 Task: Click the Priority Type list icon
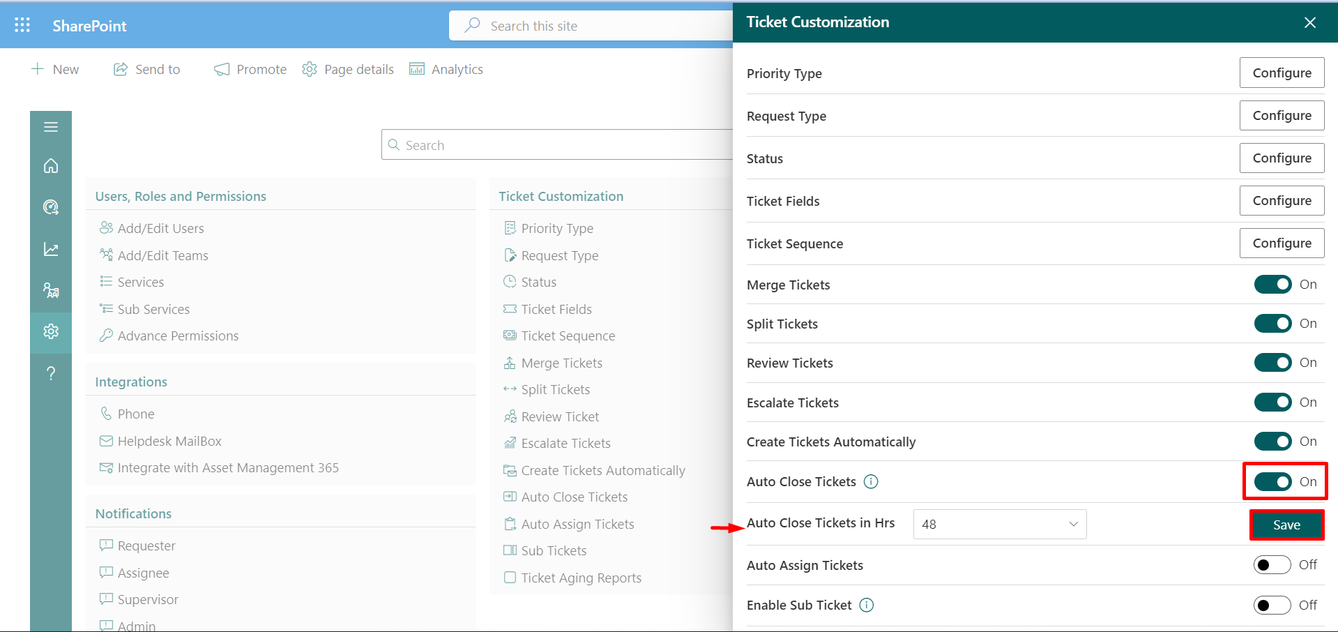coord(510,228)
